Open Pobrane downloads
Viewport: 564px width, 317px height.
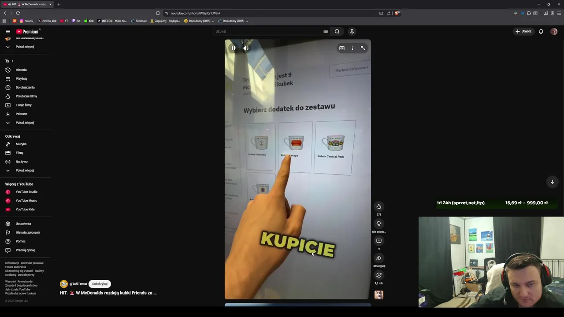click(21, 114)
